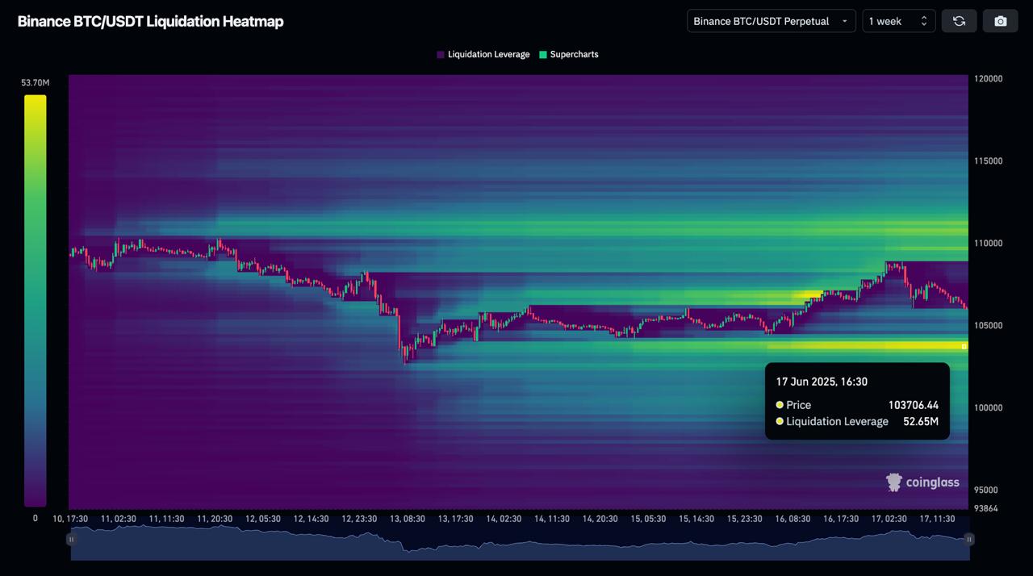Click the tooltip price value 103706.44
Screen dimensions: 1033x576
tap(914, 405)
